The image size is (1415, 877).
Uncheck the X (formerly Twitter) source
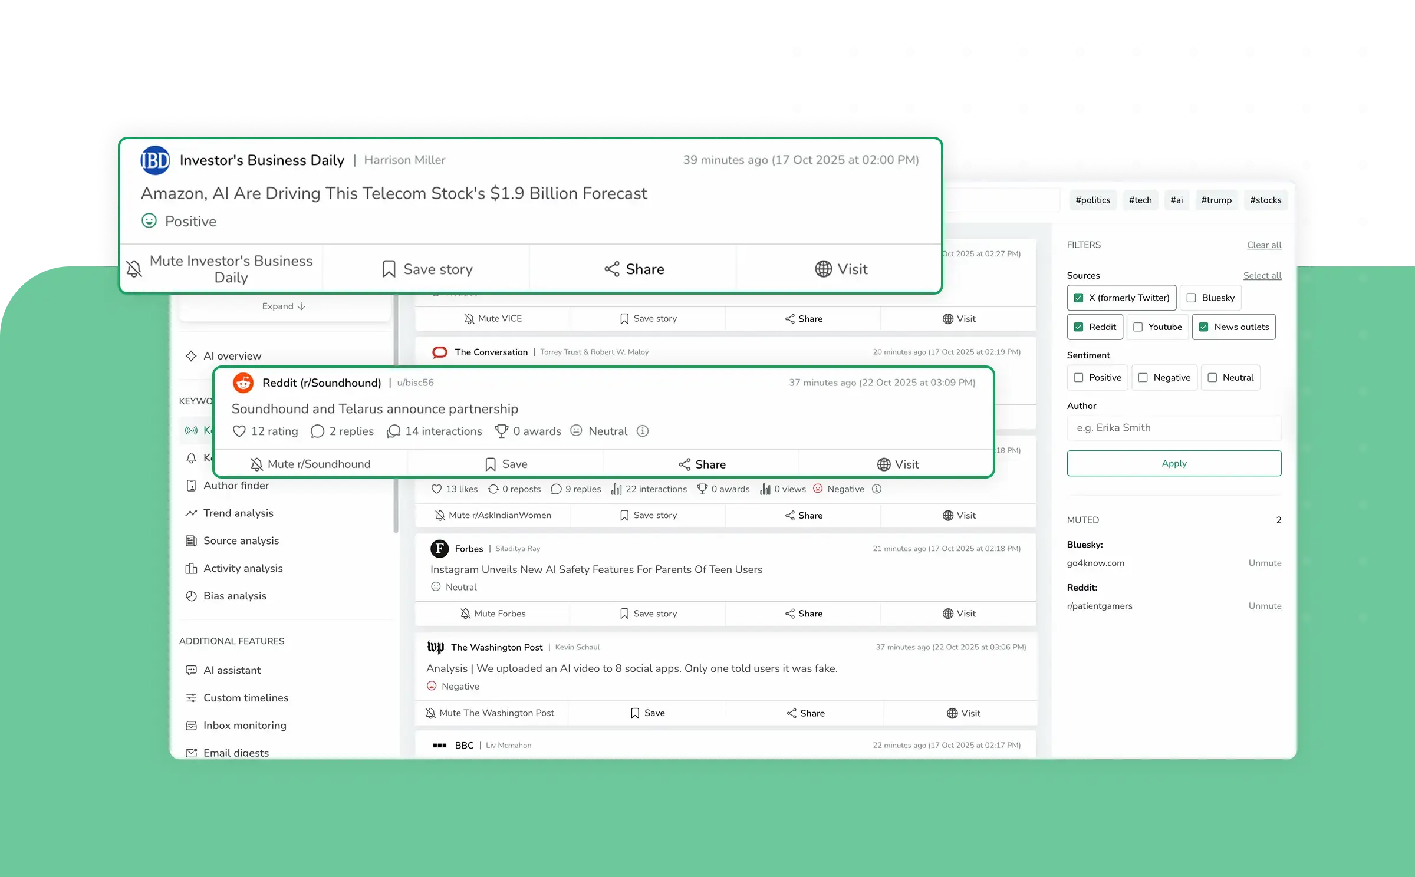coord(1078,298)
